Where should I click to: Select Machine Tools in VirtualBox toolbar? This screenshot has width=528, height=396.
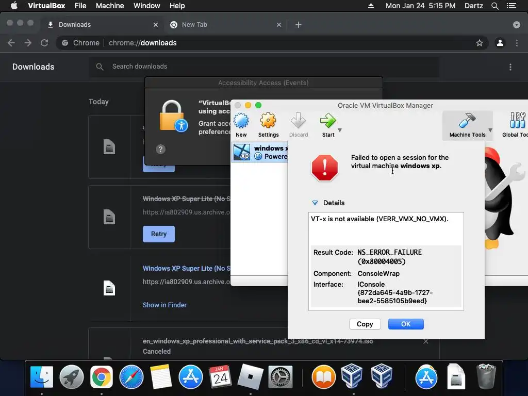click(x=467, y=125)
